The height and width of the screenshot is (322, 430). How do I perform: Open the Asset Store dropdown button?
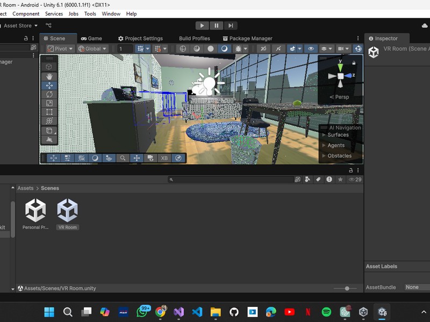tap(20, 26)
